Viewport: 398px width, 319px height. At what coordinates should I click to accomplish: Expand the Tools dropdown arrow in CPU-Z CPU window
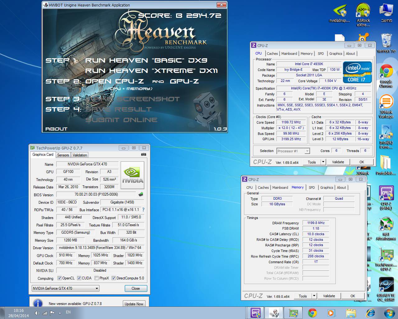323,162
